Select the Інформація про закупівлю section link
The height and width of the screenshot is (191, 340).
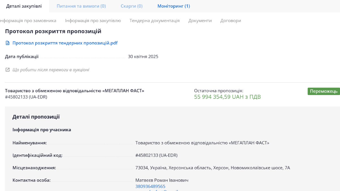coord(93,21)
